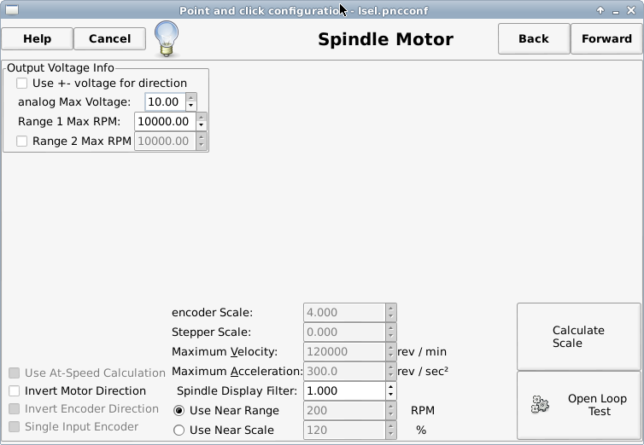
Task: Increase analog Max Voltage with up arrow
Action: pyautogui.click(x=191, y=97)
